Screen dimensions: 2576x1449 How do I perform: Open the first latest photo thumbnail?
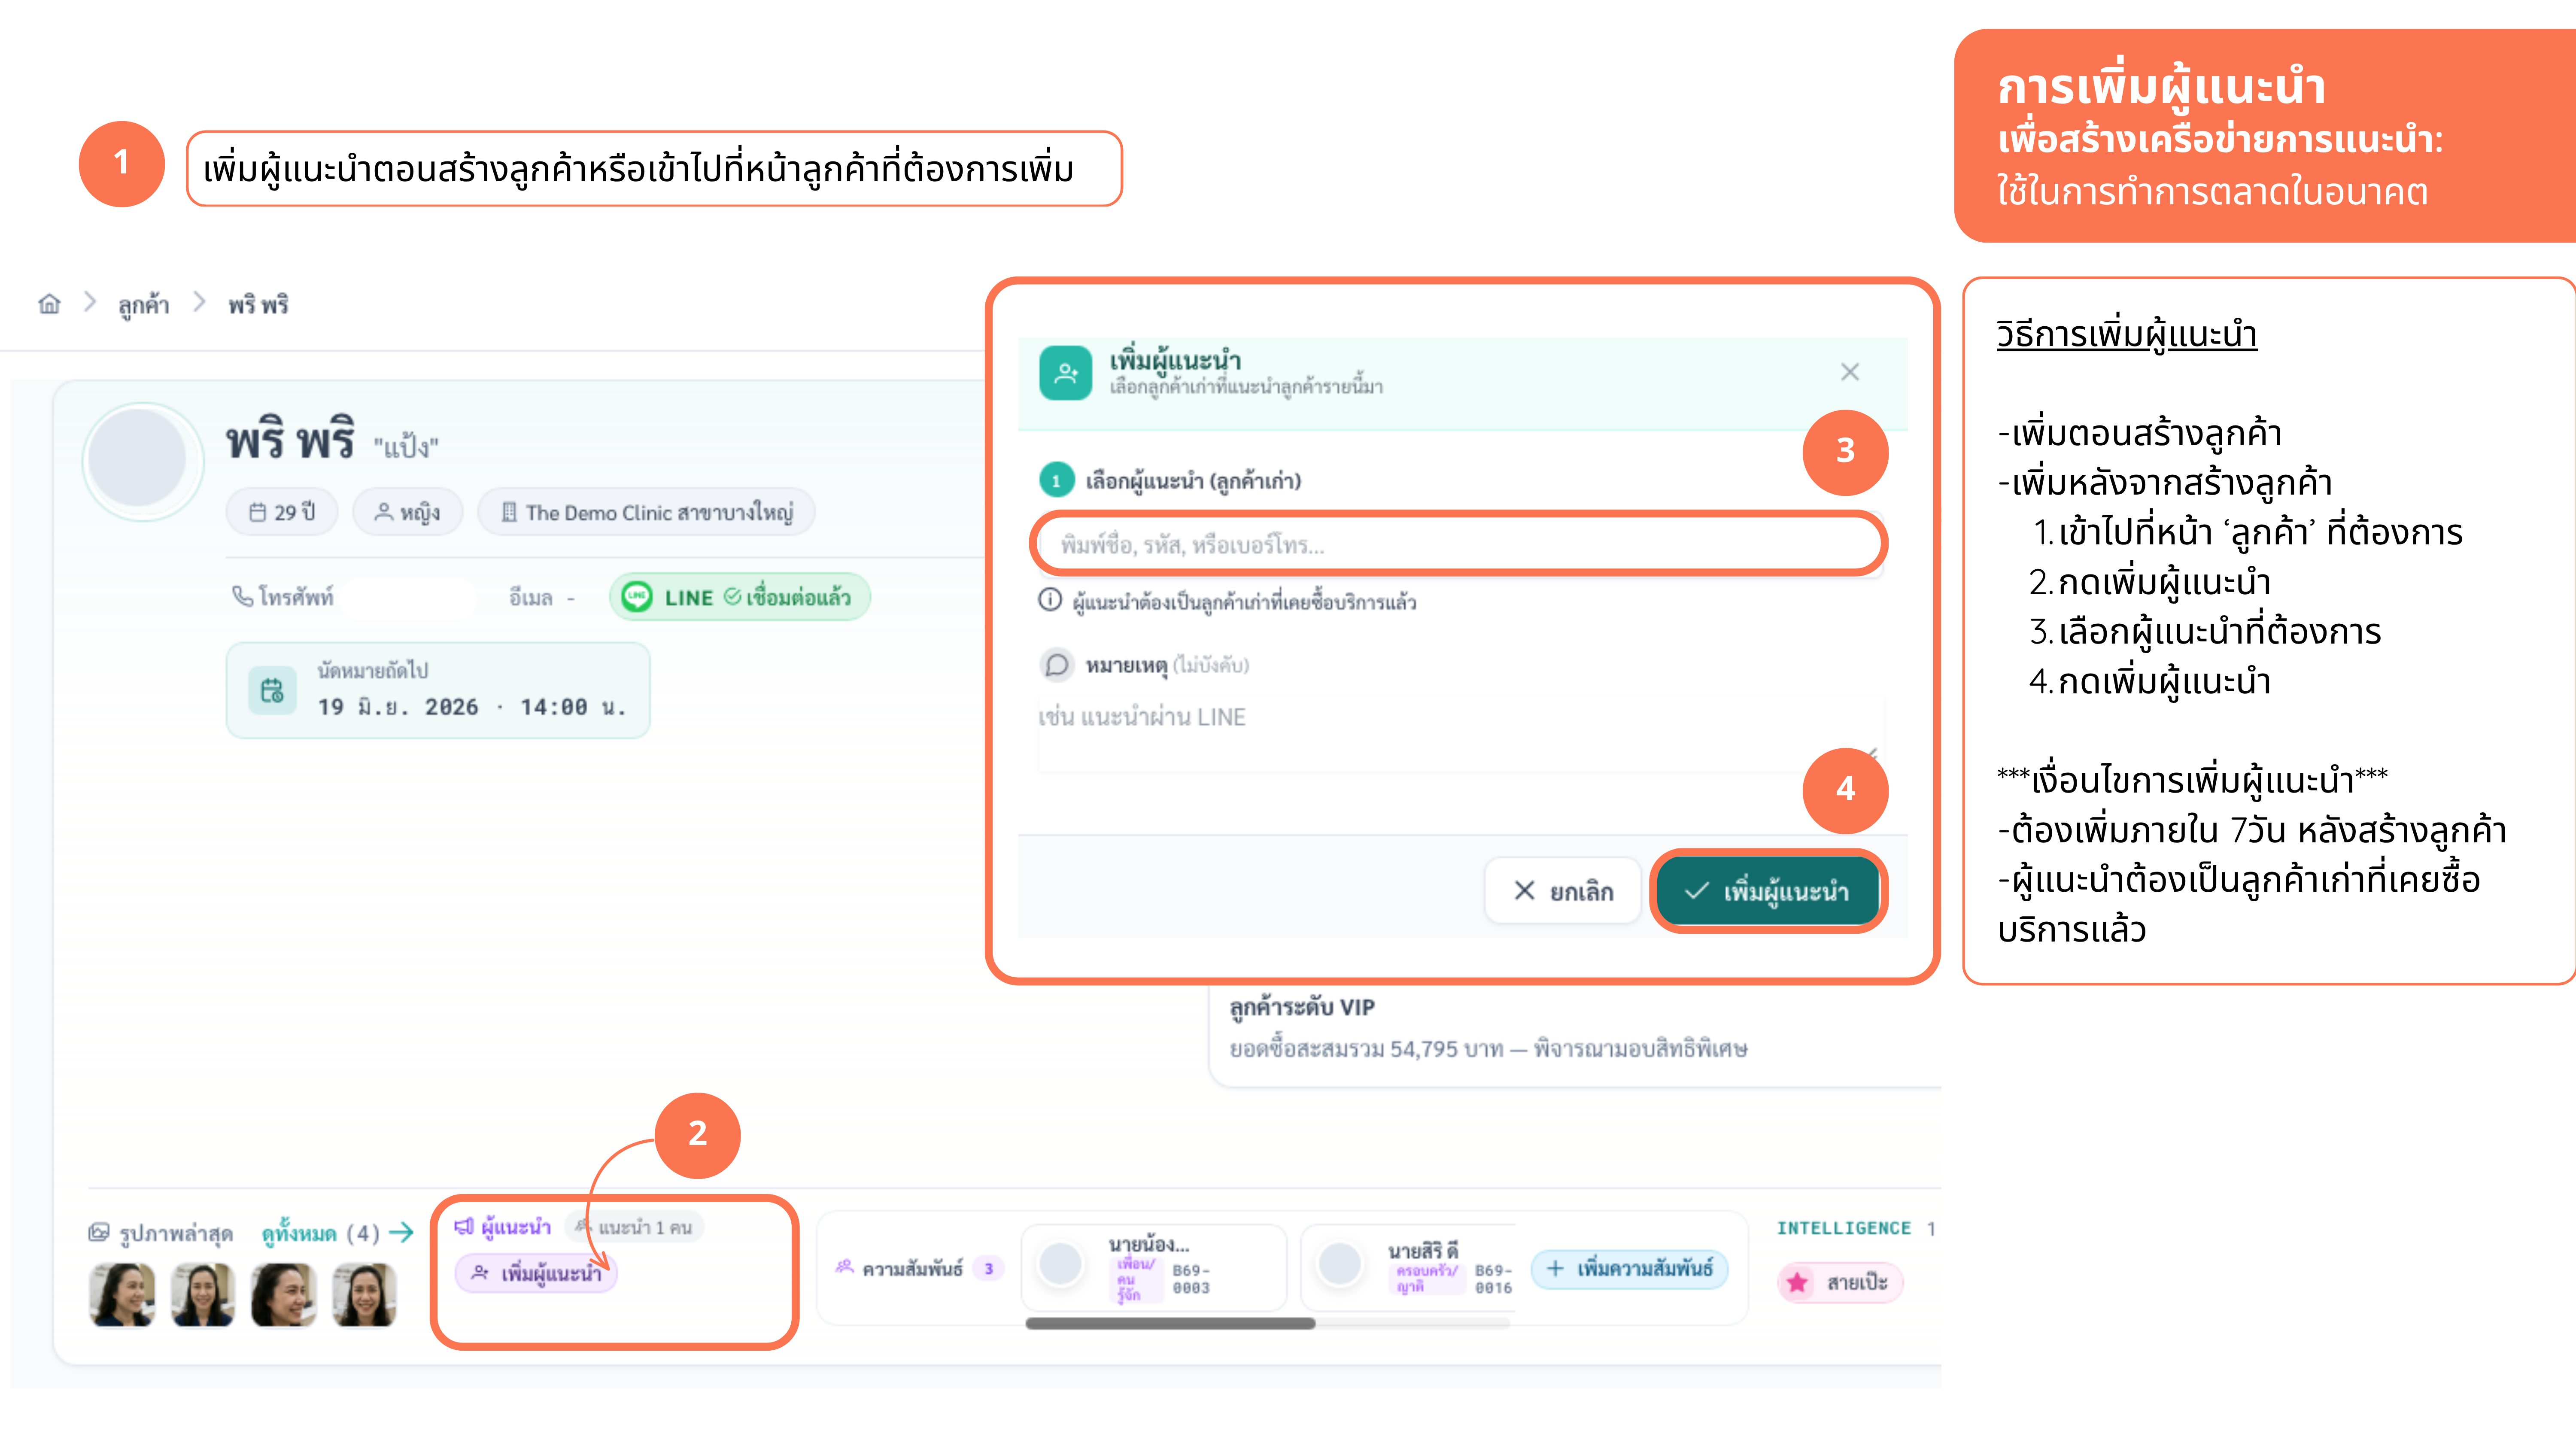[122, 1295]
